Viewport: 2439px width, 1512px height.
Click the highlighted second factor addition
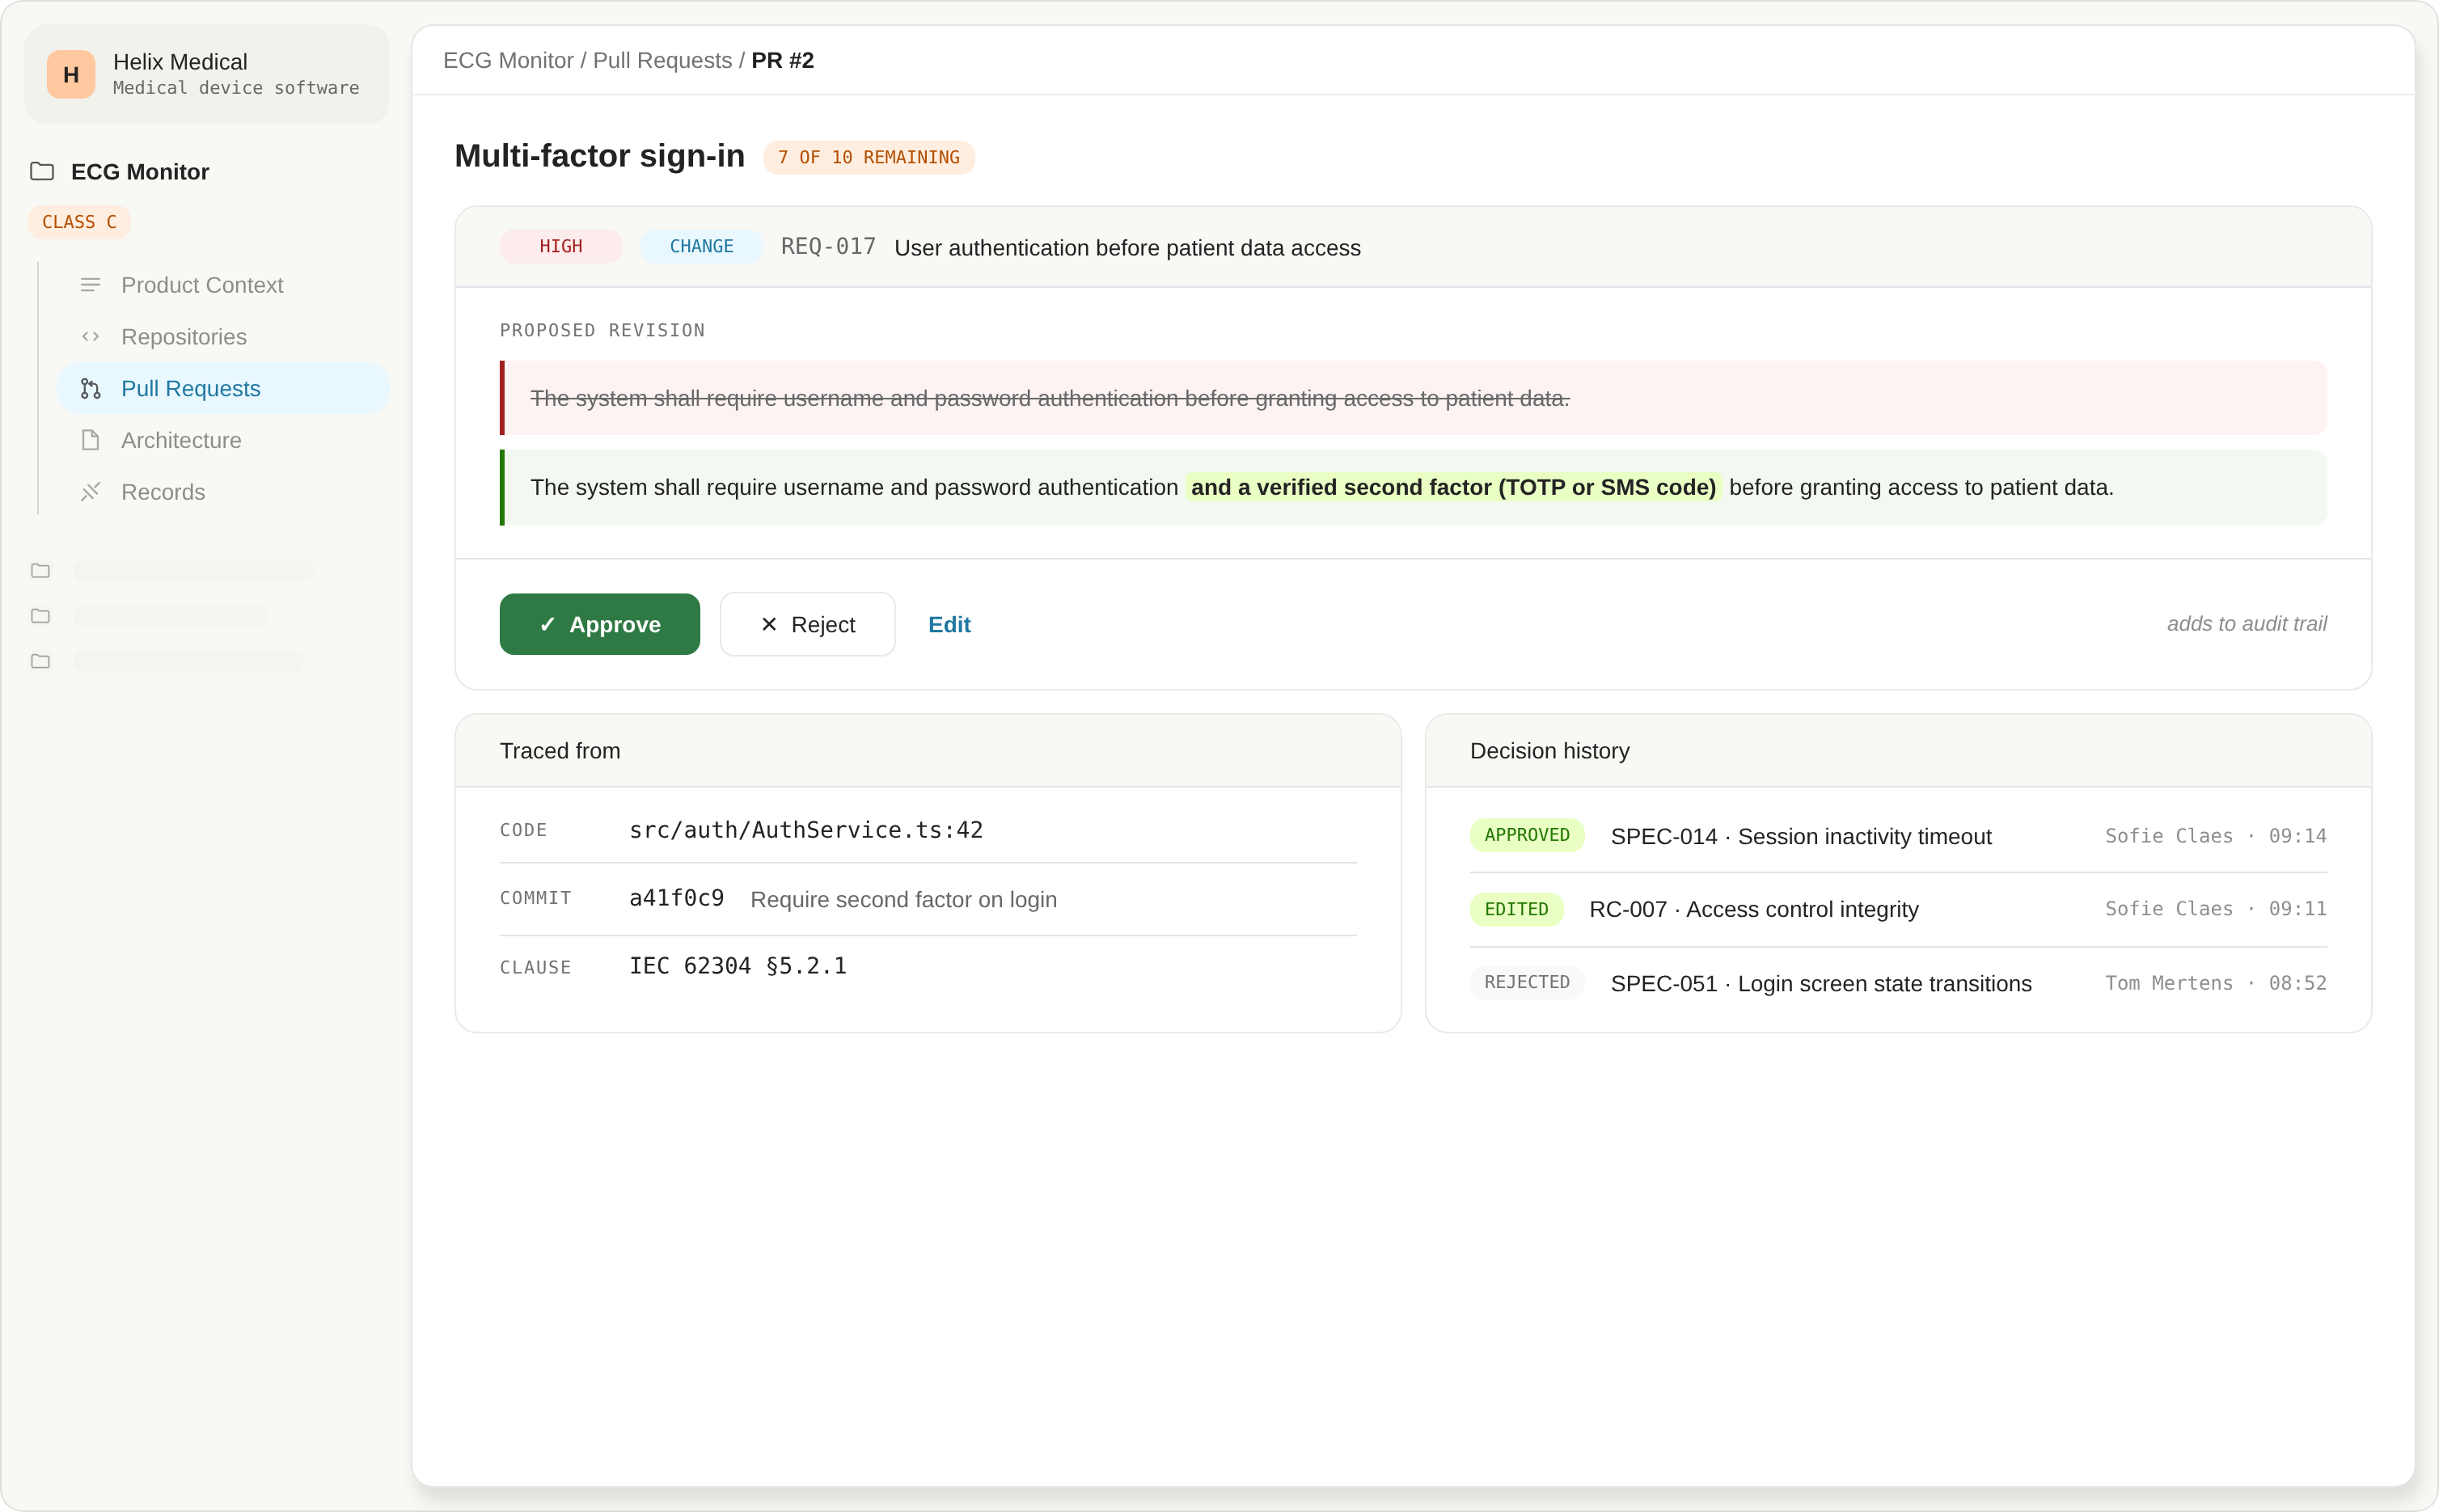click(1452, 487)
